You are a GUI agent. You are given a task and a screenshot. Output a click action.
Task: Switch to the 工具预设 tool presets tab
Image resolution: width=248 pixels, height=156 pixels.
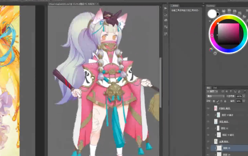(175, 6)
